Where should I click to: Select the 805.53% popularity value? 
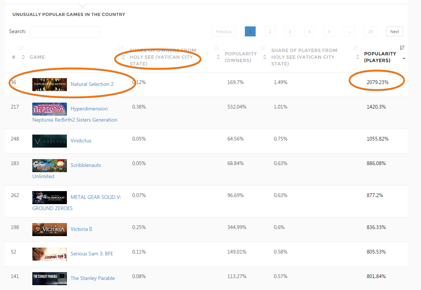(x=376, y=252)
